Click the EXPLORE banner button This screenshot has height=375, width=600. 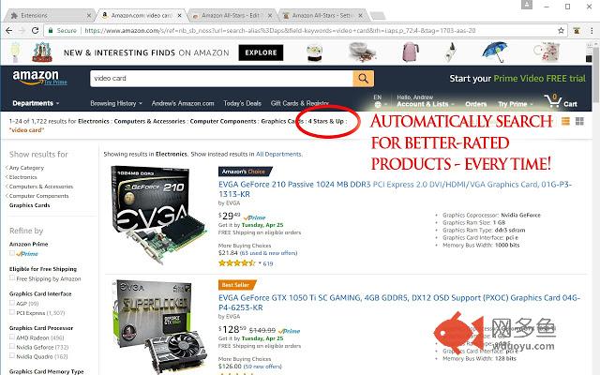tap(261, 52)
